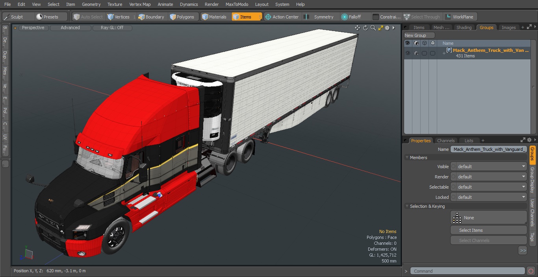Maximize the Properties panel
The height and width of the screenshot is (277, 538).
523,140
